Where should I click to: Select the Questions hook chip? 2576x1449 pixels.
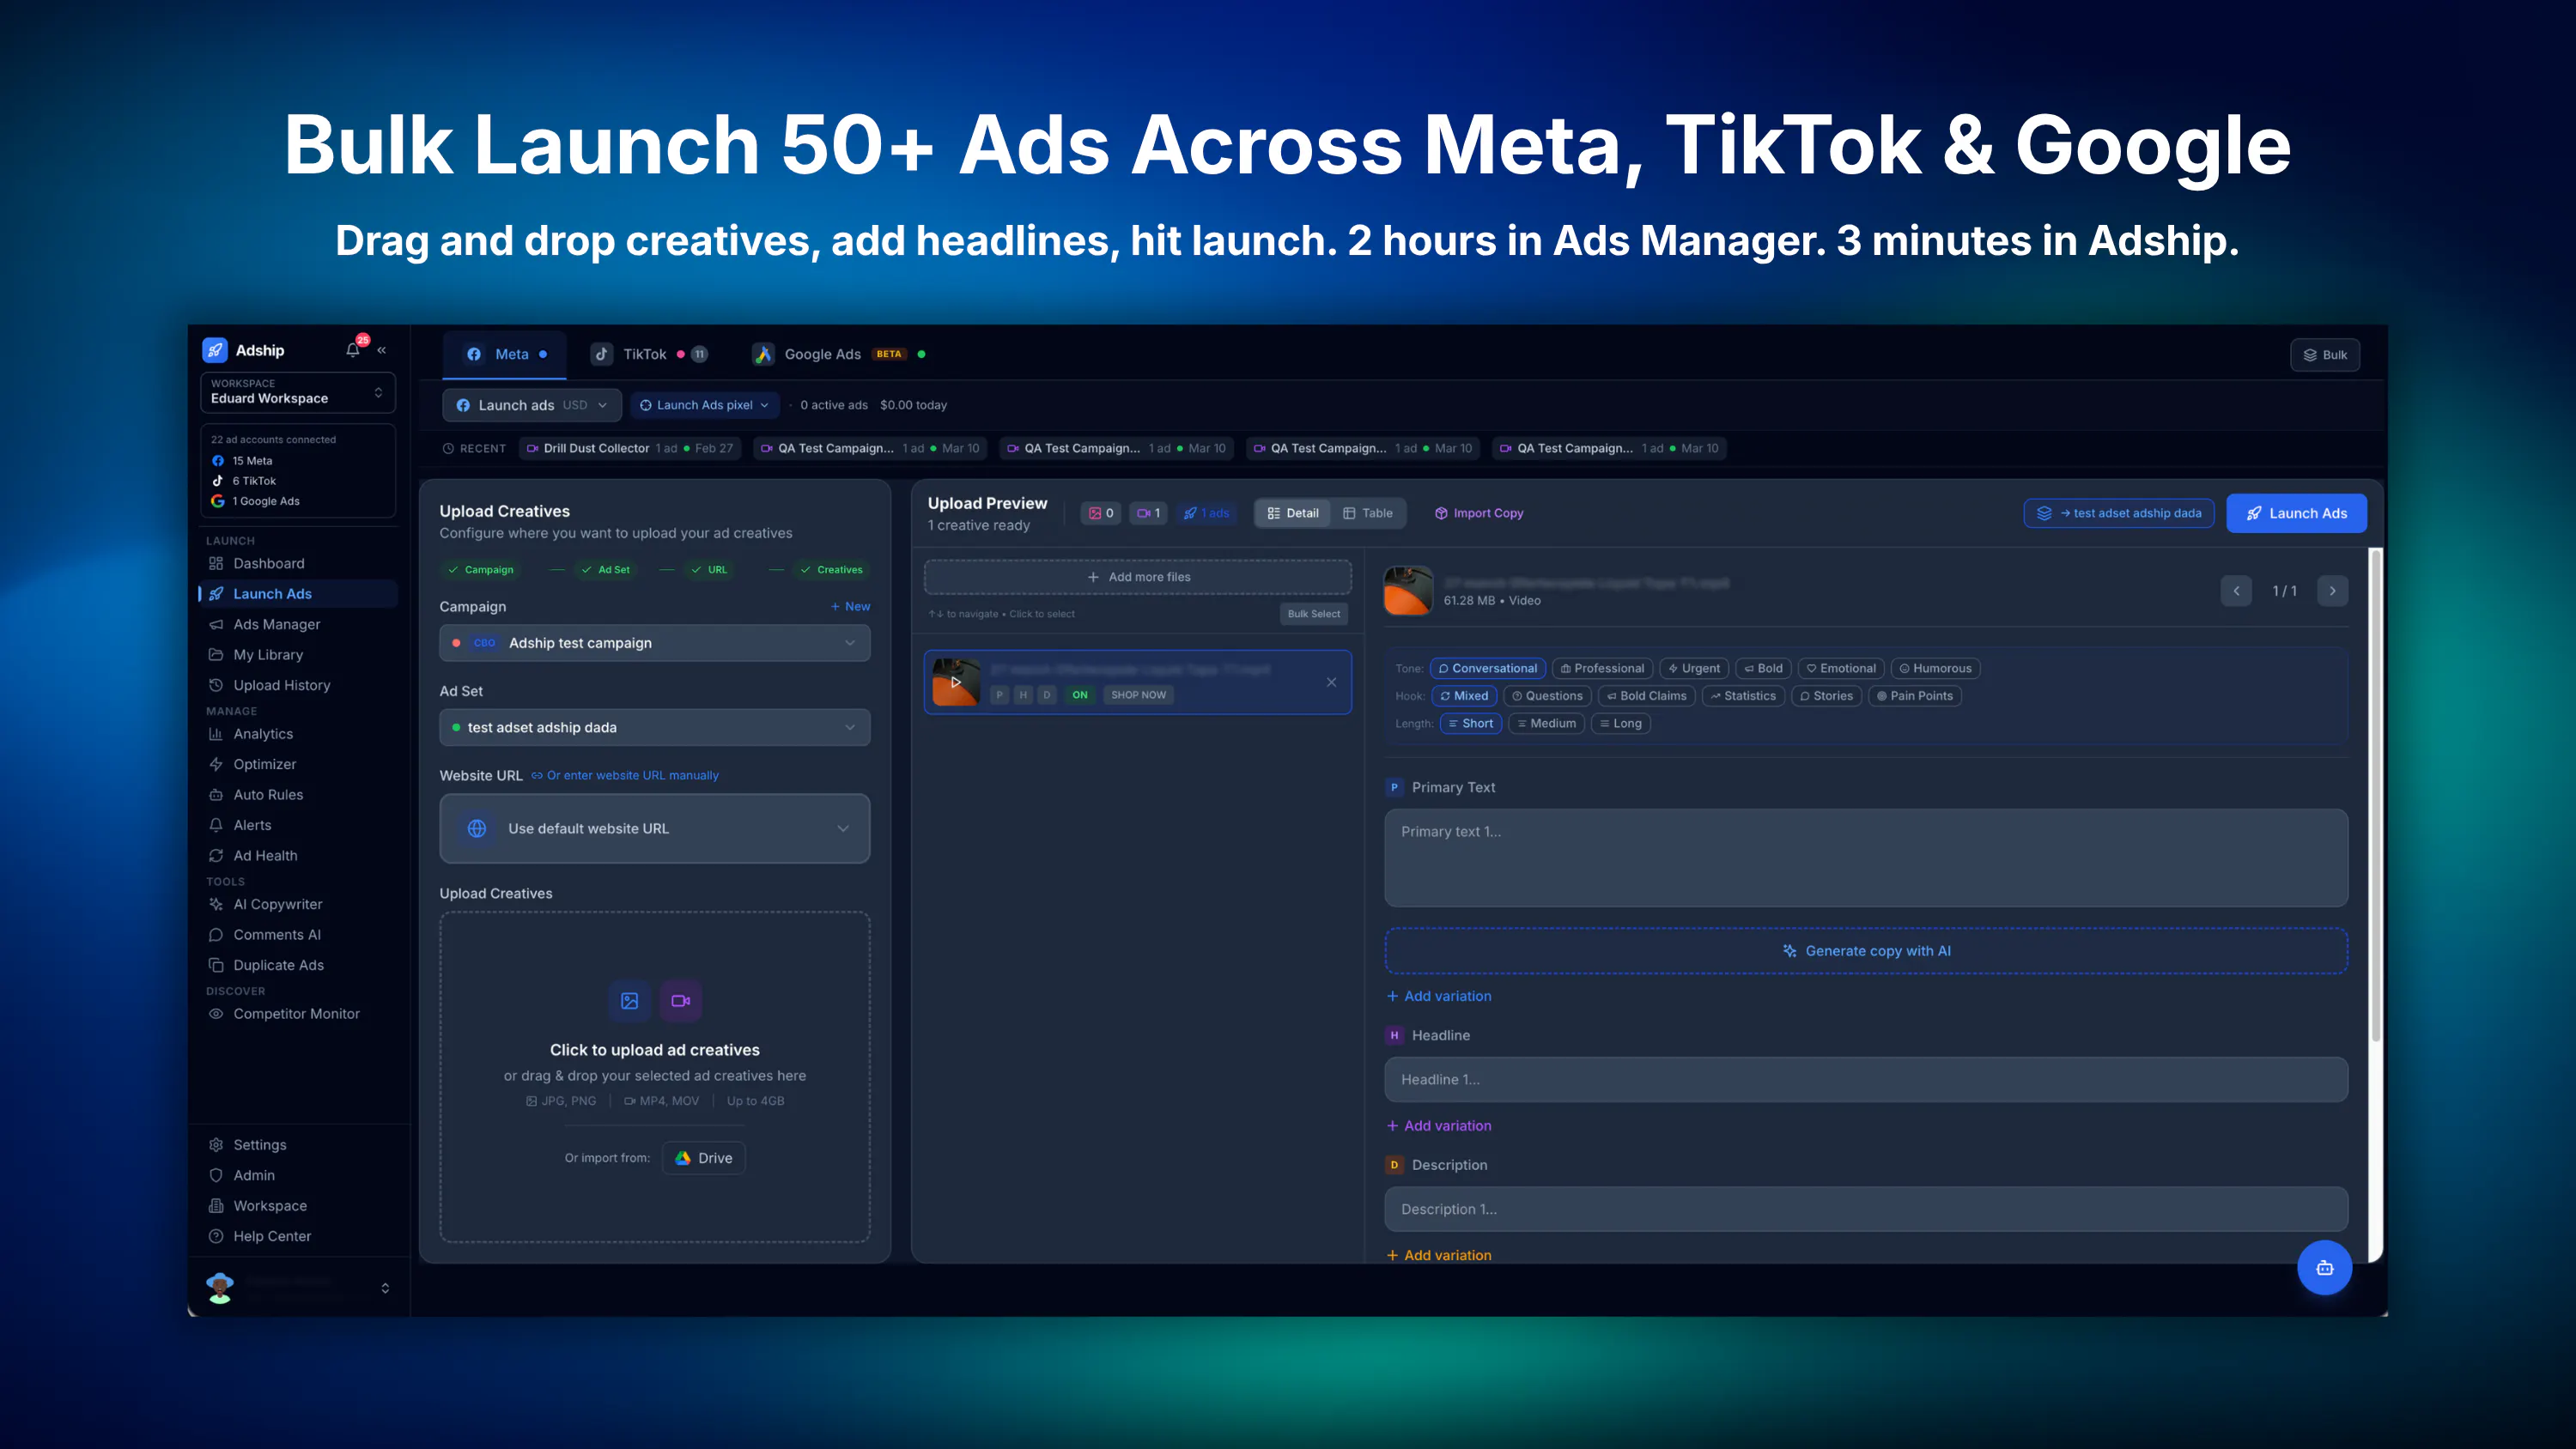click(1547, 696)
